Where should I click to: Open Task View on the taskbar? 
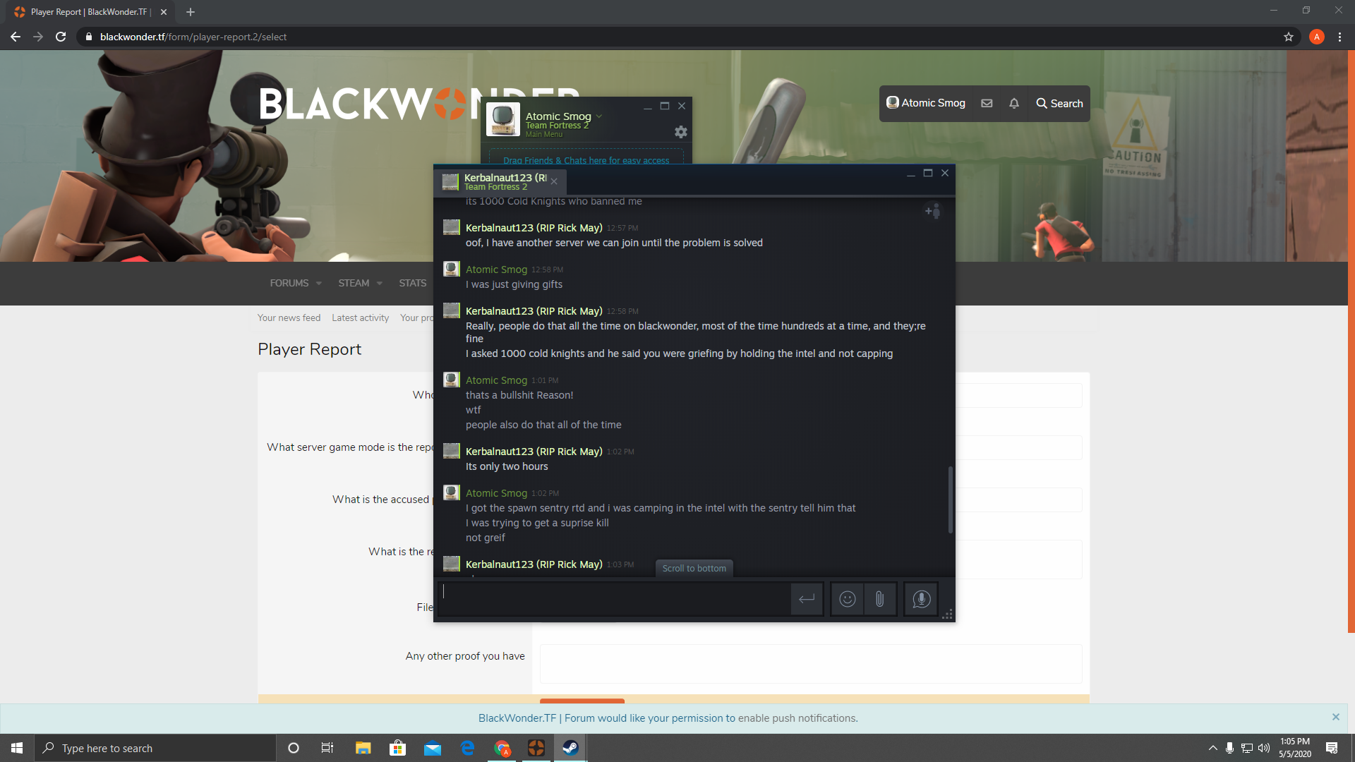(327, 748)
